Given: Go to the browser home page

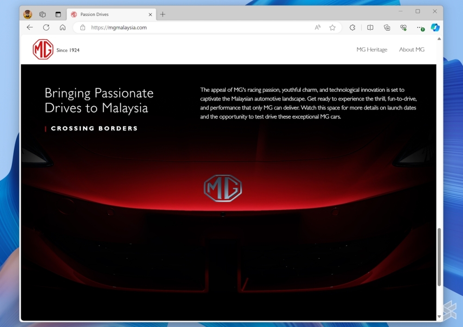Looking at the screenshot, I should 63,27.
